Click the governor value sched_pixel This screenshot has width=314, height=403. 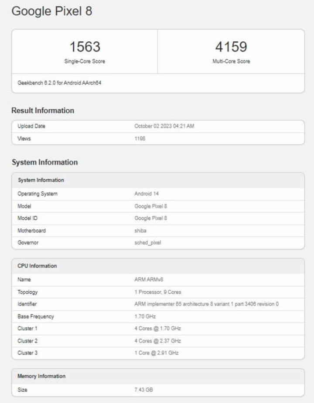coord(147,242)
